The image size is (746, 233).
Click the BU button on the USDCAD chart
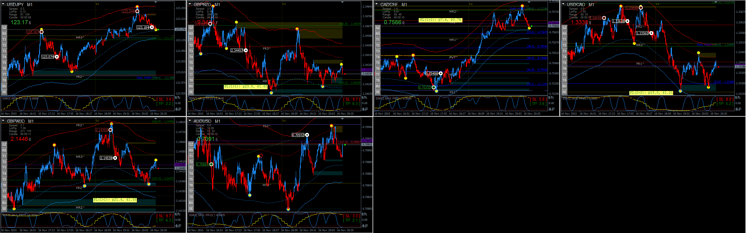565,86
